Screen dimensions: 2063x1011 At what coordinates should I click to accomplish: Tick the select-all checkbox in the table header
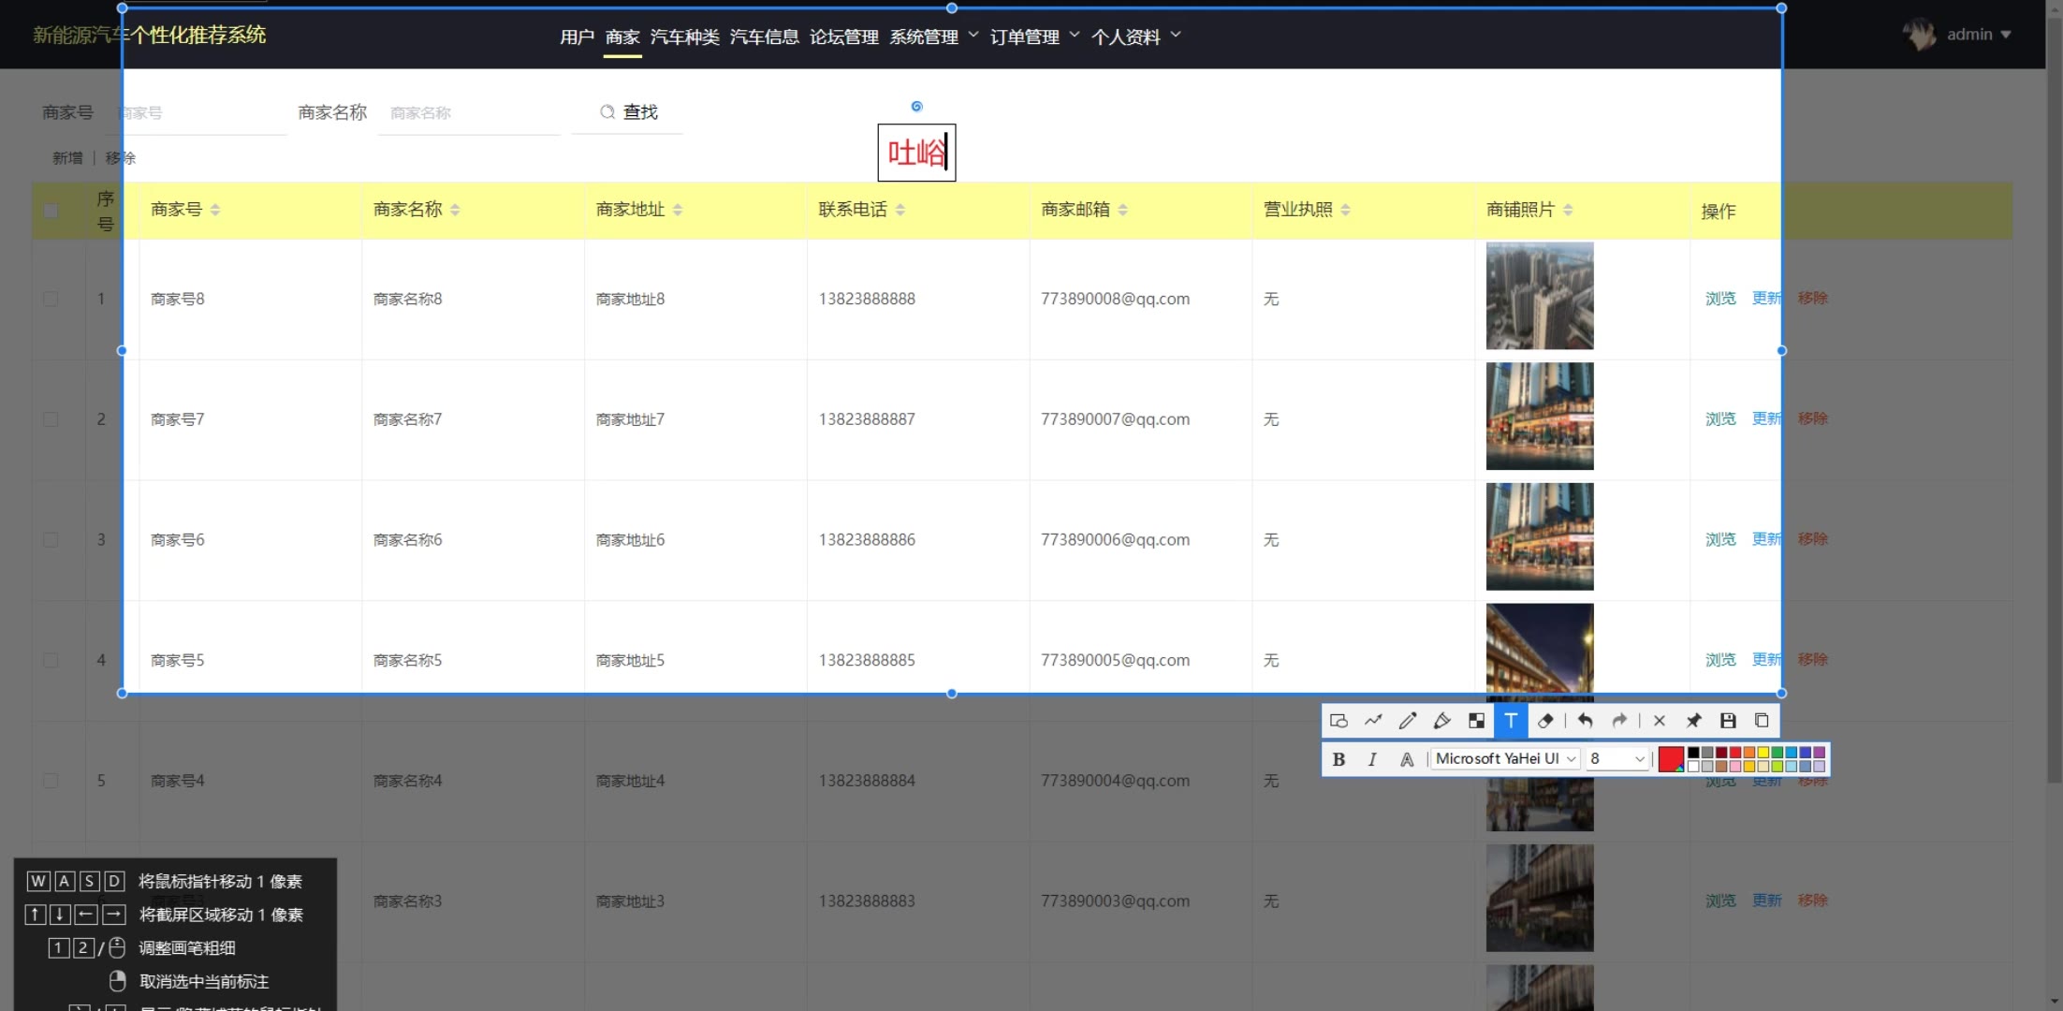pos(51,211)
